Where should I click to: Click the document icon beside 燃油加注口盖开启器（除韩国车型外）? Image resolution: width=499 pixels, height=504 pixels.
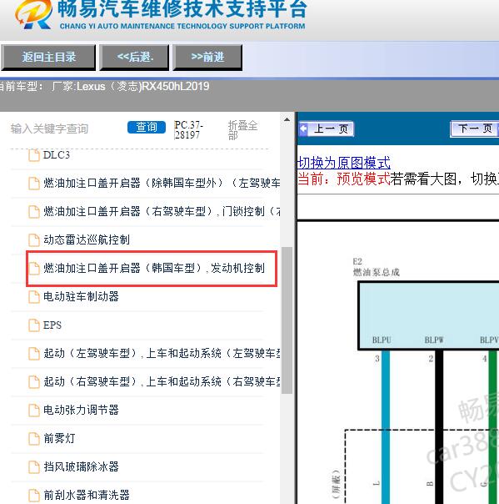[34, 184]
